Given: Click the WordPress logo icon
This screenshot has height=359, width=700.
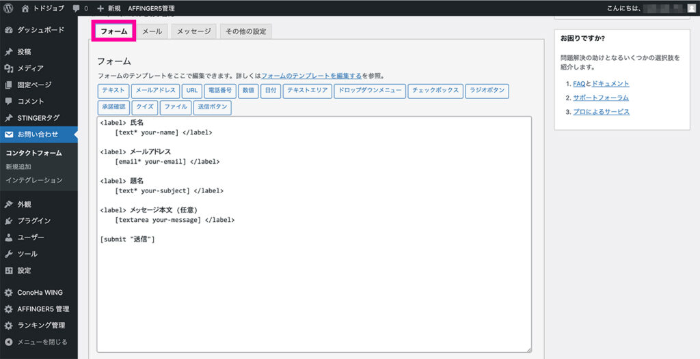Looking at the screenshot, I should point(8,8).
